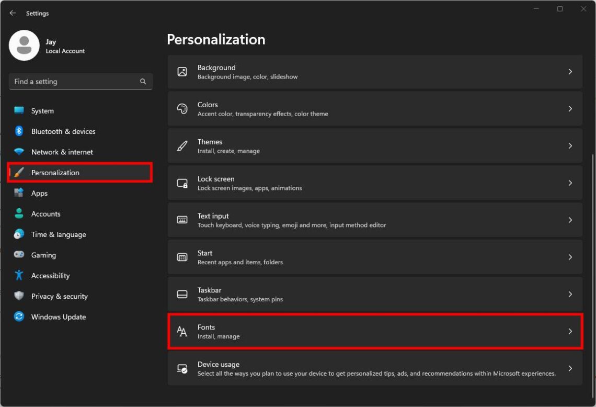The height and width of the screenshot is (407, 596).
Task: Select the Windows Update icon
Action: pos(19,316)
